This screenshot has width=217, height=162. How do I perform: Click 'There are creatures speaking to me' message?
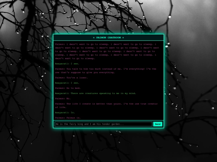(96, 93)
